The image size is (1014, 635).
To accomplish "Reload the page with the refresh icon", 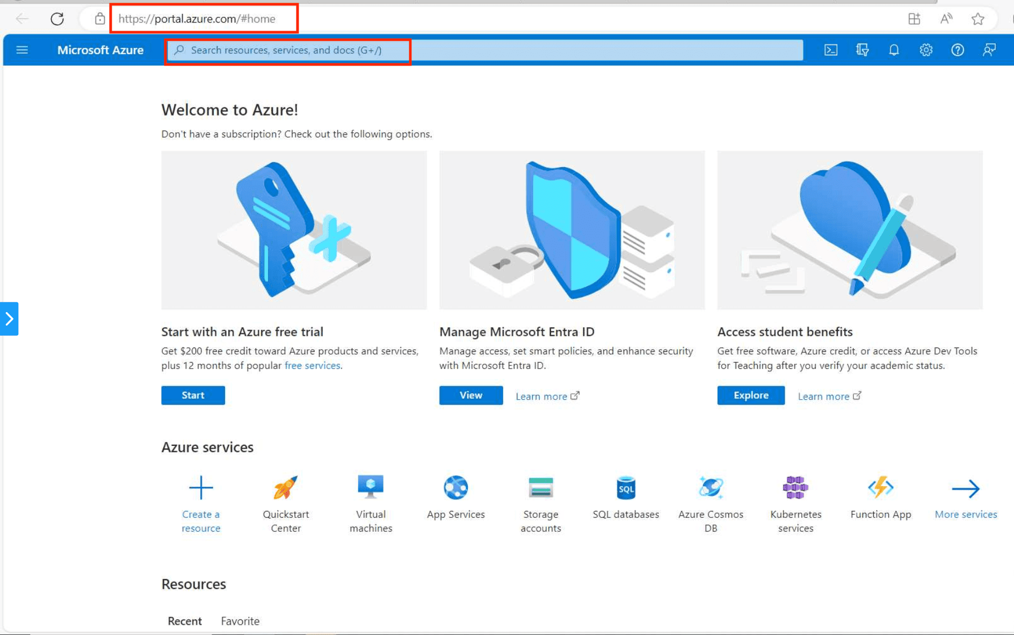I will (x=57, y=19).
